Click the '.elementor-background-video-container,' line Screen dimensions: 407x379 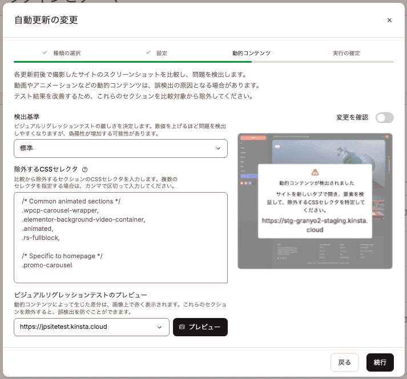coord(83,219)
